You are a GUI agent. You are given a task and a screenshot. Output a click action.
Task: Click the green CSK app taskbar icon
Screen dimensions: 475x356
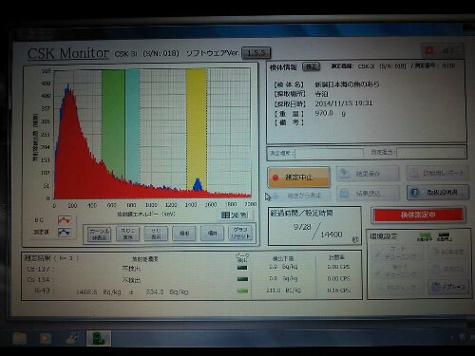pos(99,339)
